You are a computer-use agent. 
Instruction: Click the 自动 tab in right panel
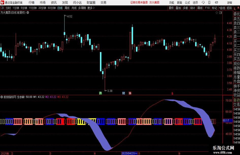[237, 100]
